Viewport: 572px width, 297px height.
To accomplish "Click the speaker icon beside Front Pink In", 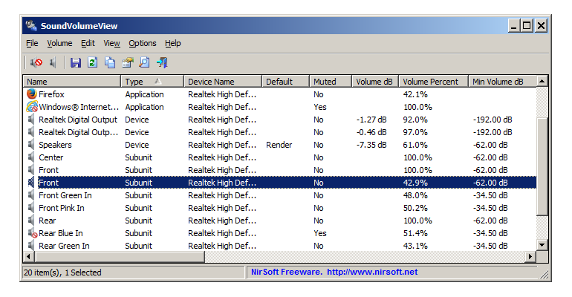I will 32,208.
